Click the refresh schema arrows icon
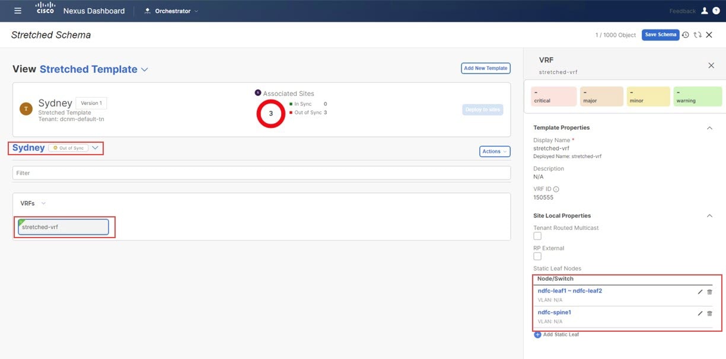Image resolution: width=726 pixels, height=359 pixels. 697,35
